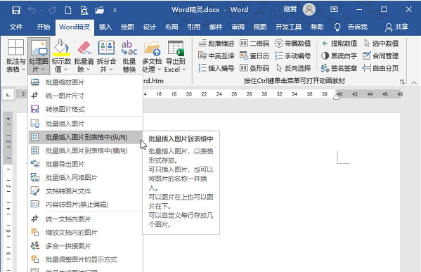Click the 合同管理 tool
Screen dimensions: 421x272
click(380, 56)
